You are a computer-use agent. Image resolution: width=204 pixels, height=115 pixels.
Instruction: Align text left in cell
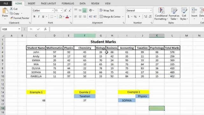(76, 17)
